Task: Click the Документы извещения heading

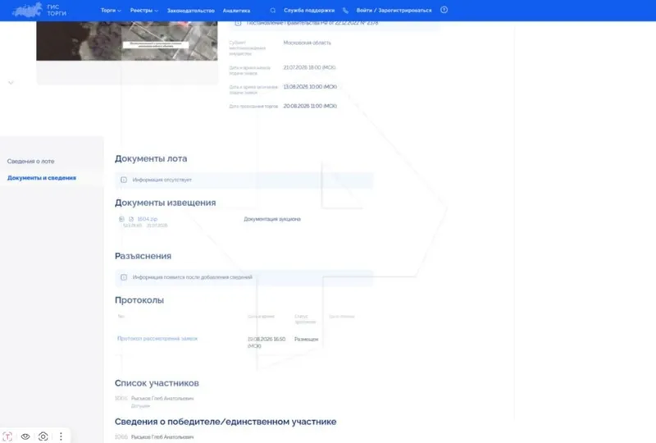Action: (x=166, y=203)
